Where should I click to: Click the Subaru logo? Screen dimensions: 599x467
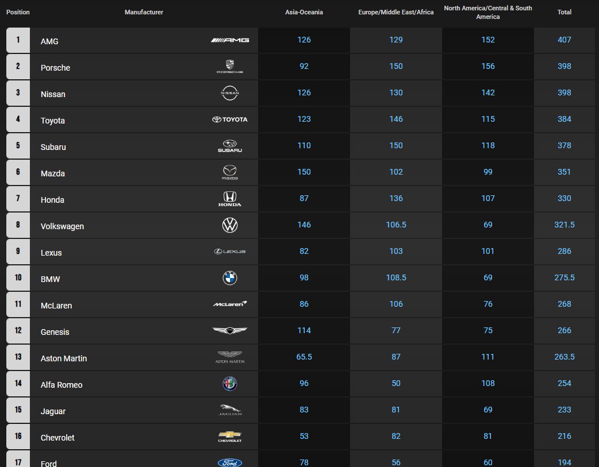click(x=229, y=146)
